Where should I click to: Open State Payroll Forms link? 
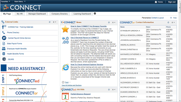pos(14,44)
